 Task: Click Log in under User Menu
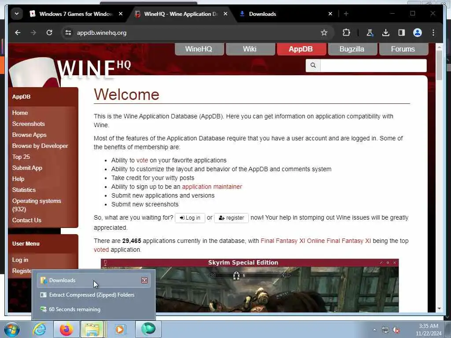[x=20, y=260]
